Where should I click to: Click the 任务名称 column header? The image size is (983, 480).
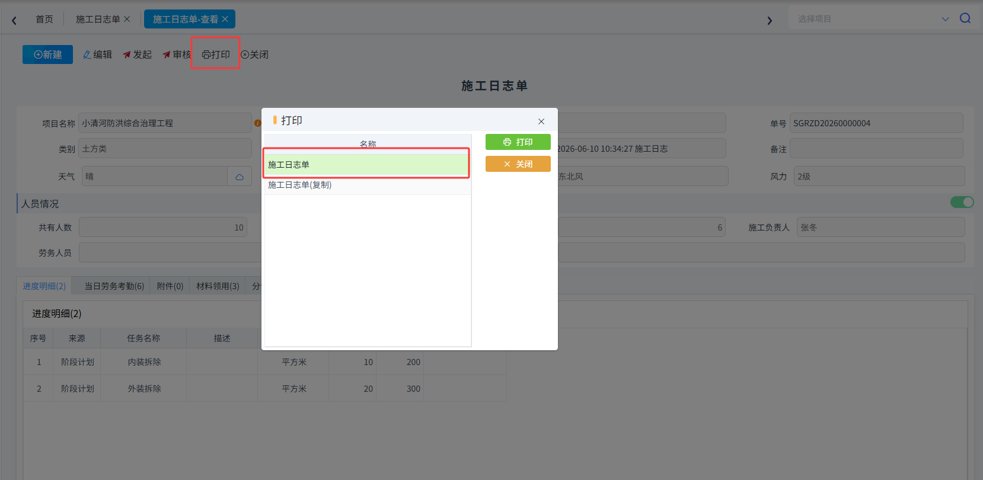tap(143, 338)
